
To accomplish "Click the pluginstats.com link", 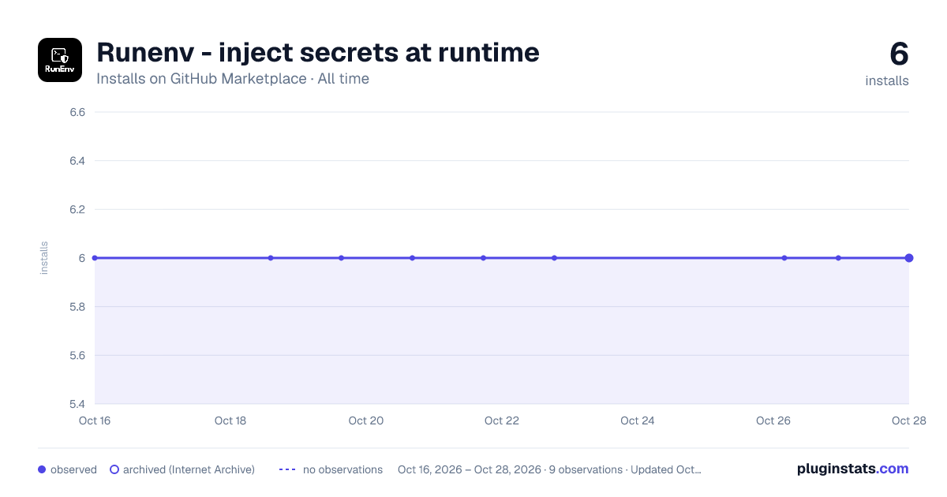I will pos(852,469).
